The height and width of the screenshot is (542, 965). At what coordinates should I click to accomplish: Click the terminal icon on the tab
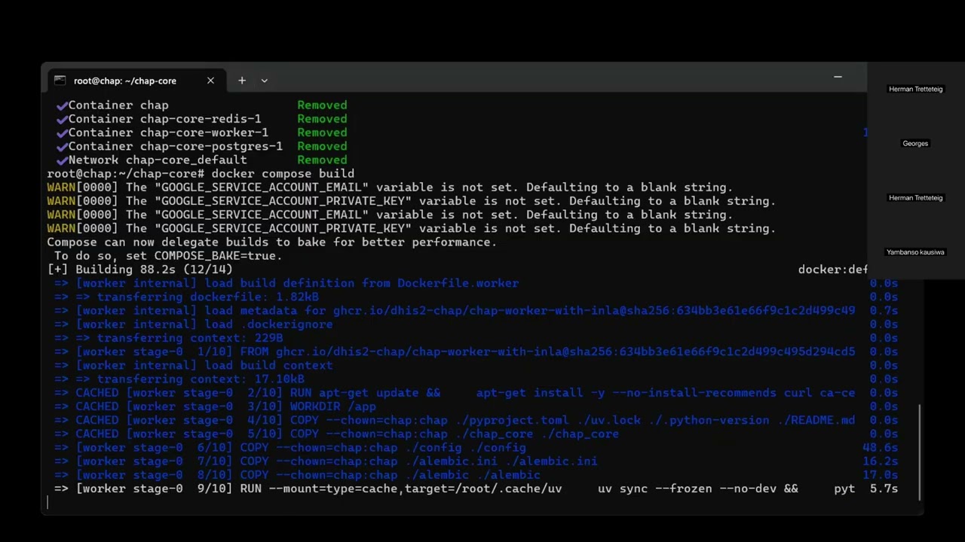pyautogui.click(x=60, y=81)
